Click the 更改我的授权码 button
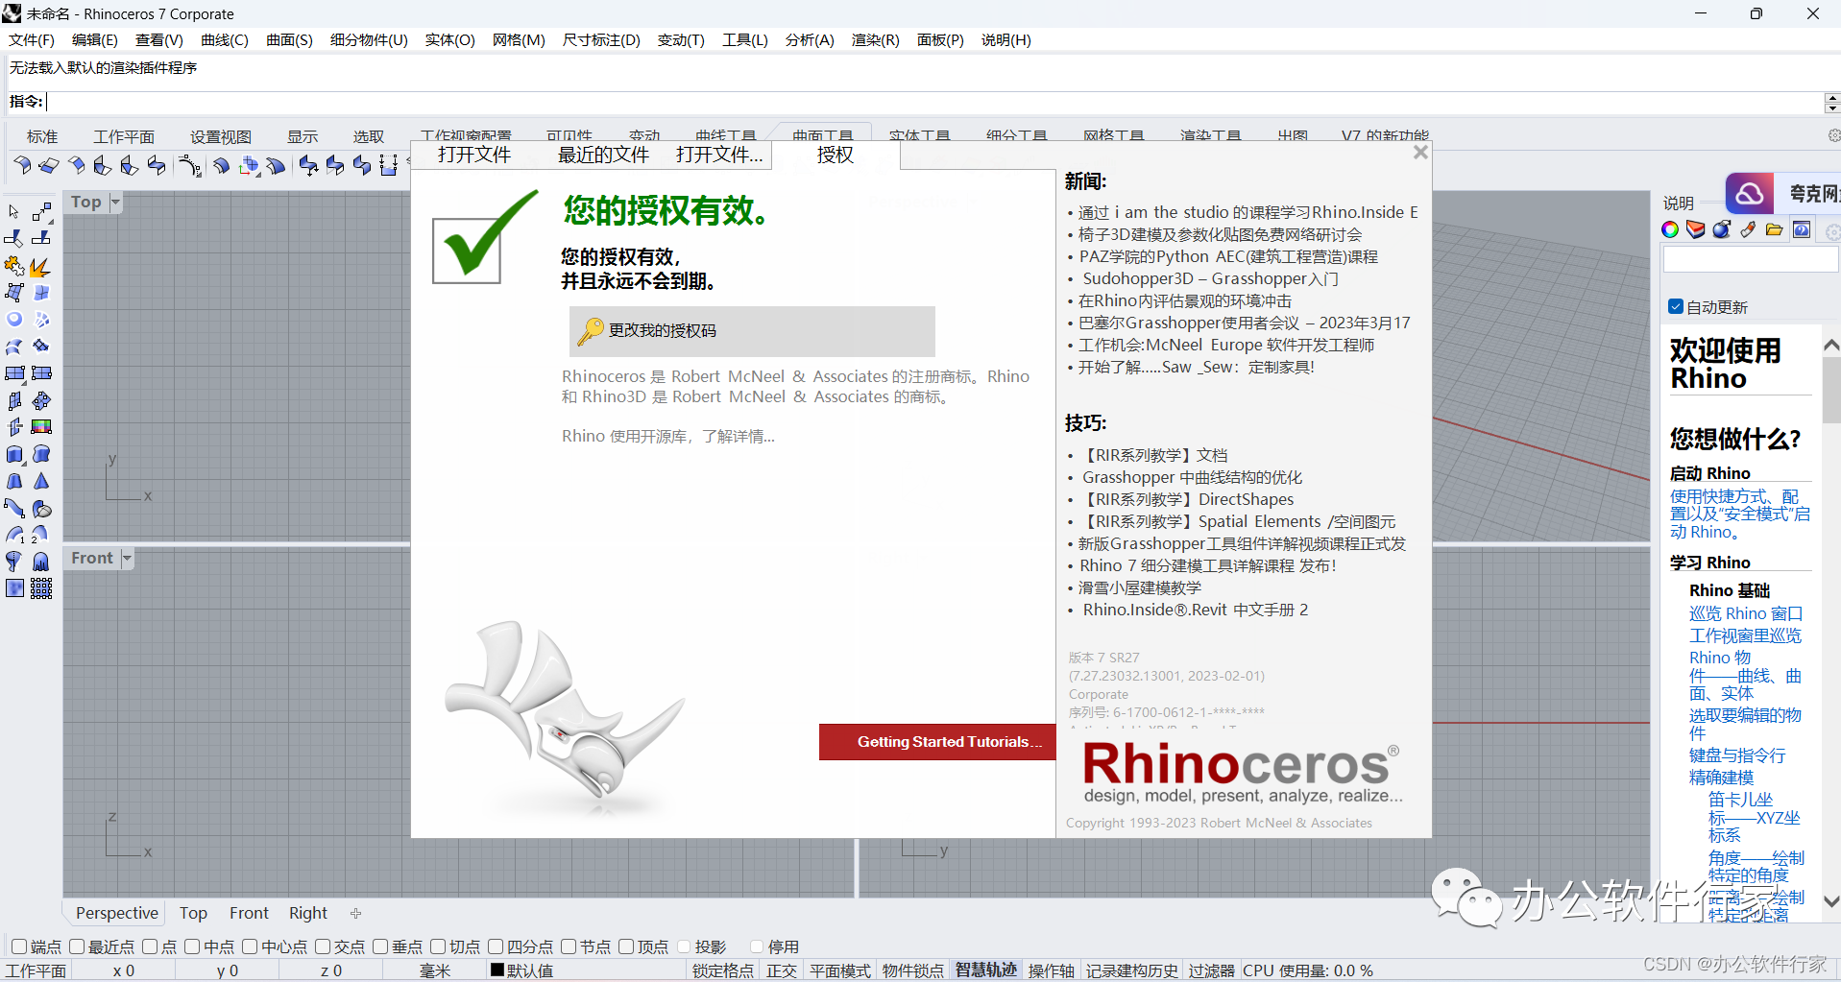The height and width of the screenshot is (982, 1841). click(x=752, y=331)
